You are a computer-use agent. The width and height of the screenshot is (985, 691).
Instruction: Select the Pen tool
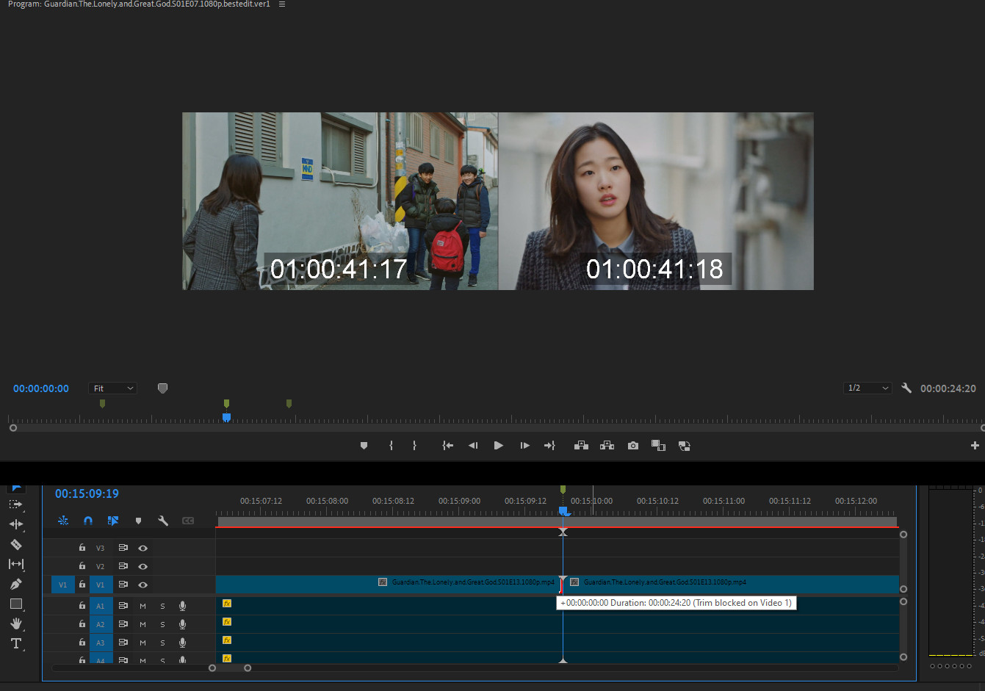pos(15,585)
